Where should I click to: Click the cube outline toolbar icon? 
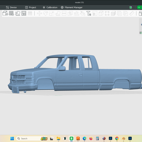tap(101, 13)
